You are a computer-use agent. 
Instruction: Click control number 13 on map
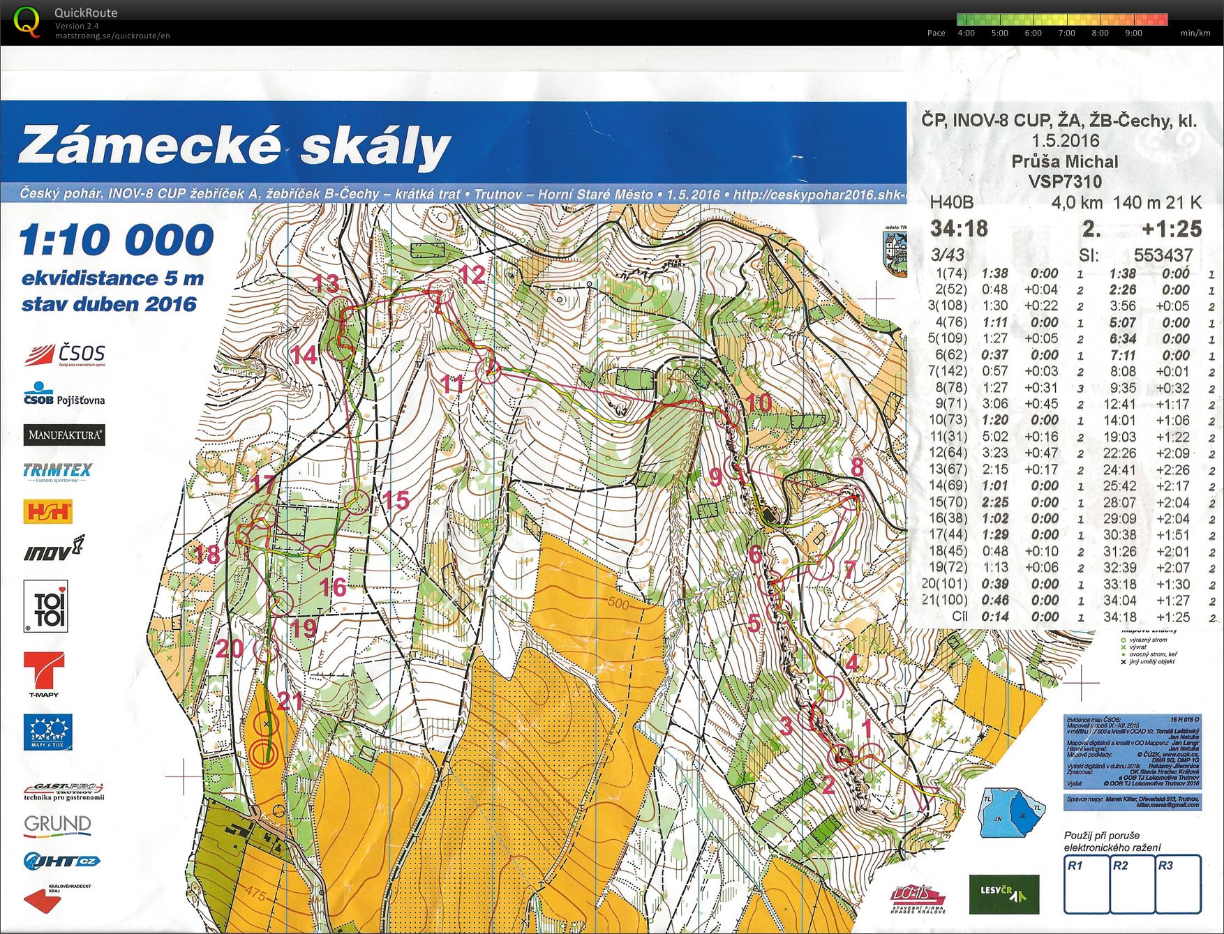(326, 283)
